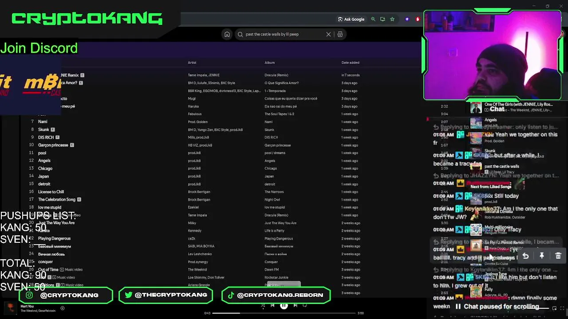Open the purple browser extension icon
568x319 pixels.
coord(407,19)
